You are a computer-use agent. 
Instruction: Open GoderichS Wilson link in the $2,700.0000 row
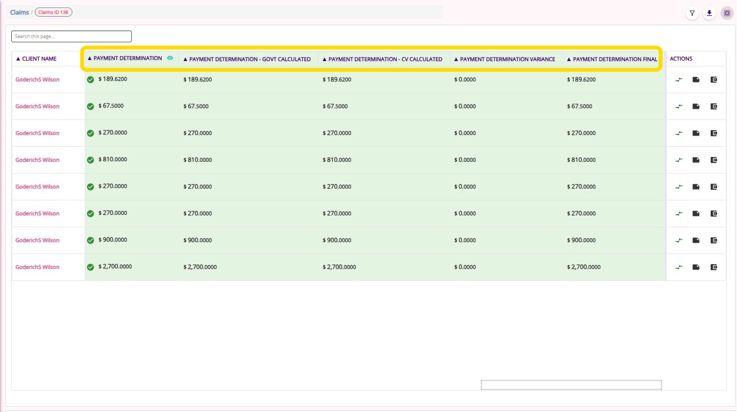coord(38,267)
